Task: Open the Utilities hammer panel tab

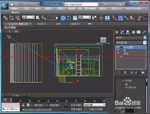Action: click(x=144, y=32)
